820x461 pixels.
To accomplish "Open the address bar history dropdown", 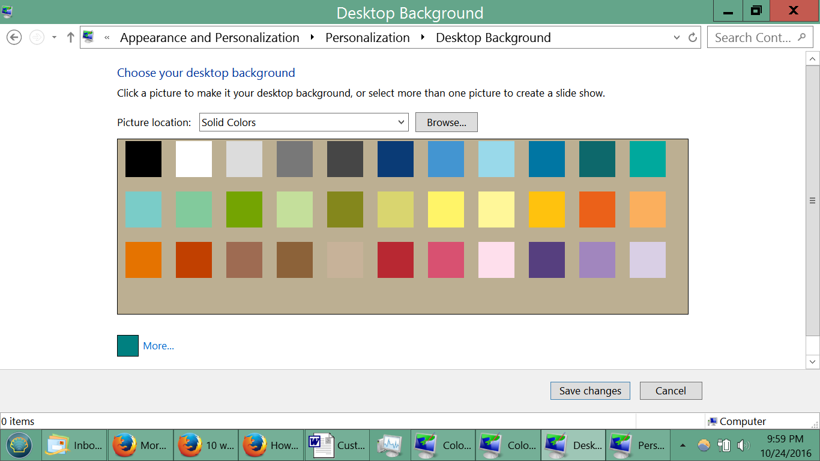I will [x=677, y=37].
